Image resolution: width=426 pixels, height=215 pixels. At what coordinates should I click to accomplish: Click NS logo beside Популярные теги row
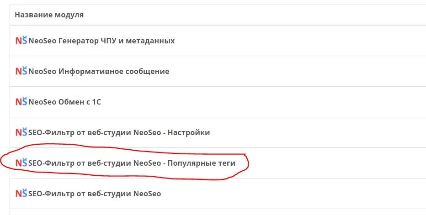21,163
